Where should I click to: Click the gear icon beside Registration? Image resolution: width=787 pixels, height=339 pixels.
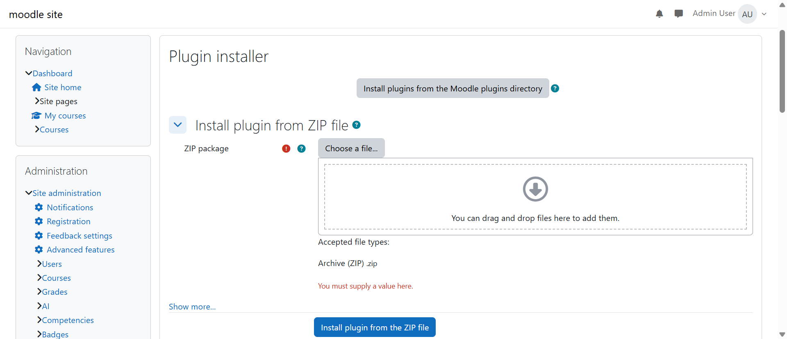tap(39, 221)
